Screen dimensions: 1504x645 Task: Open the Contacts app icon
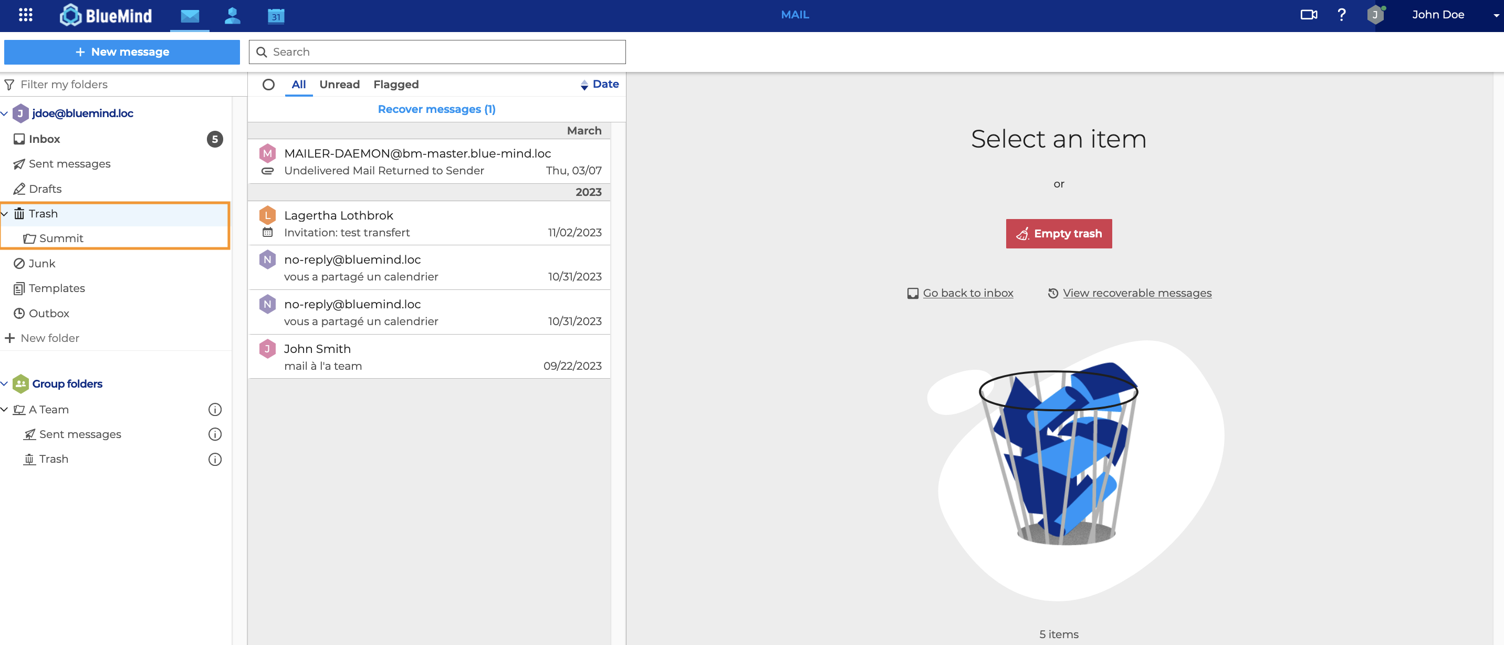point(232,16)
